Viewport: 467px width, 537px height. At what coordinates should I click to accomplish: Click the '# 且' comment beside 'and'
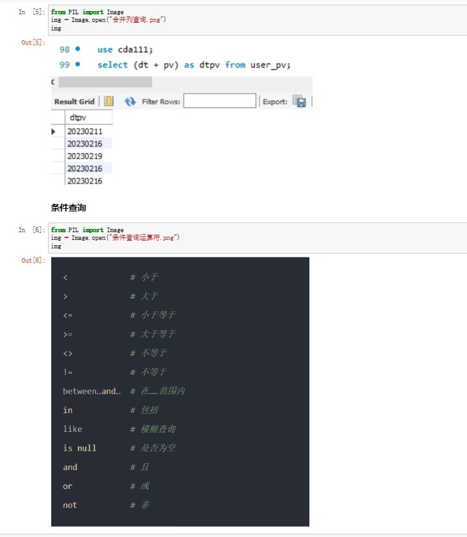click(x=140, y=467)
